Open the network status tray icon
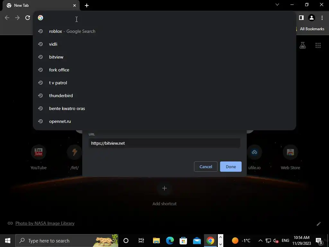The image size is (329, 247). 268,241
